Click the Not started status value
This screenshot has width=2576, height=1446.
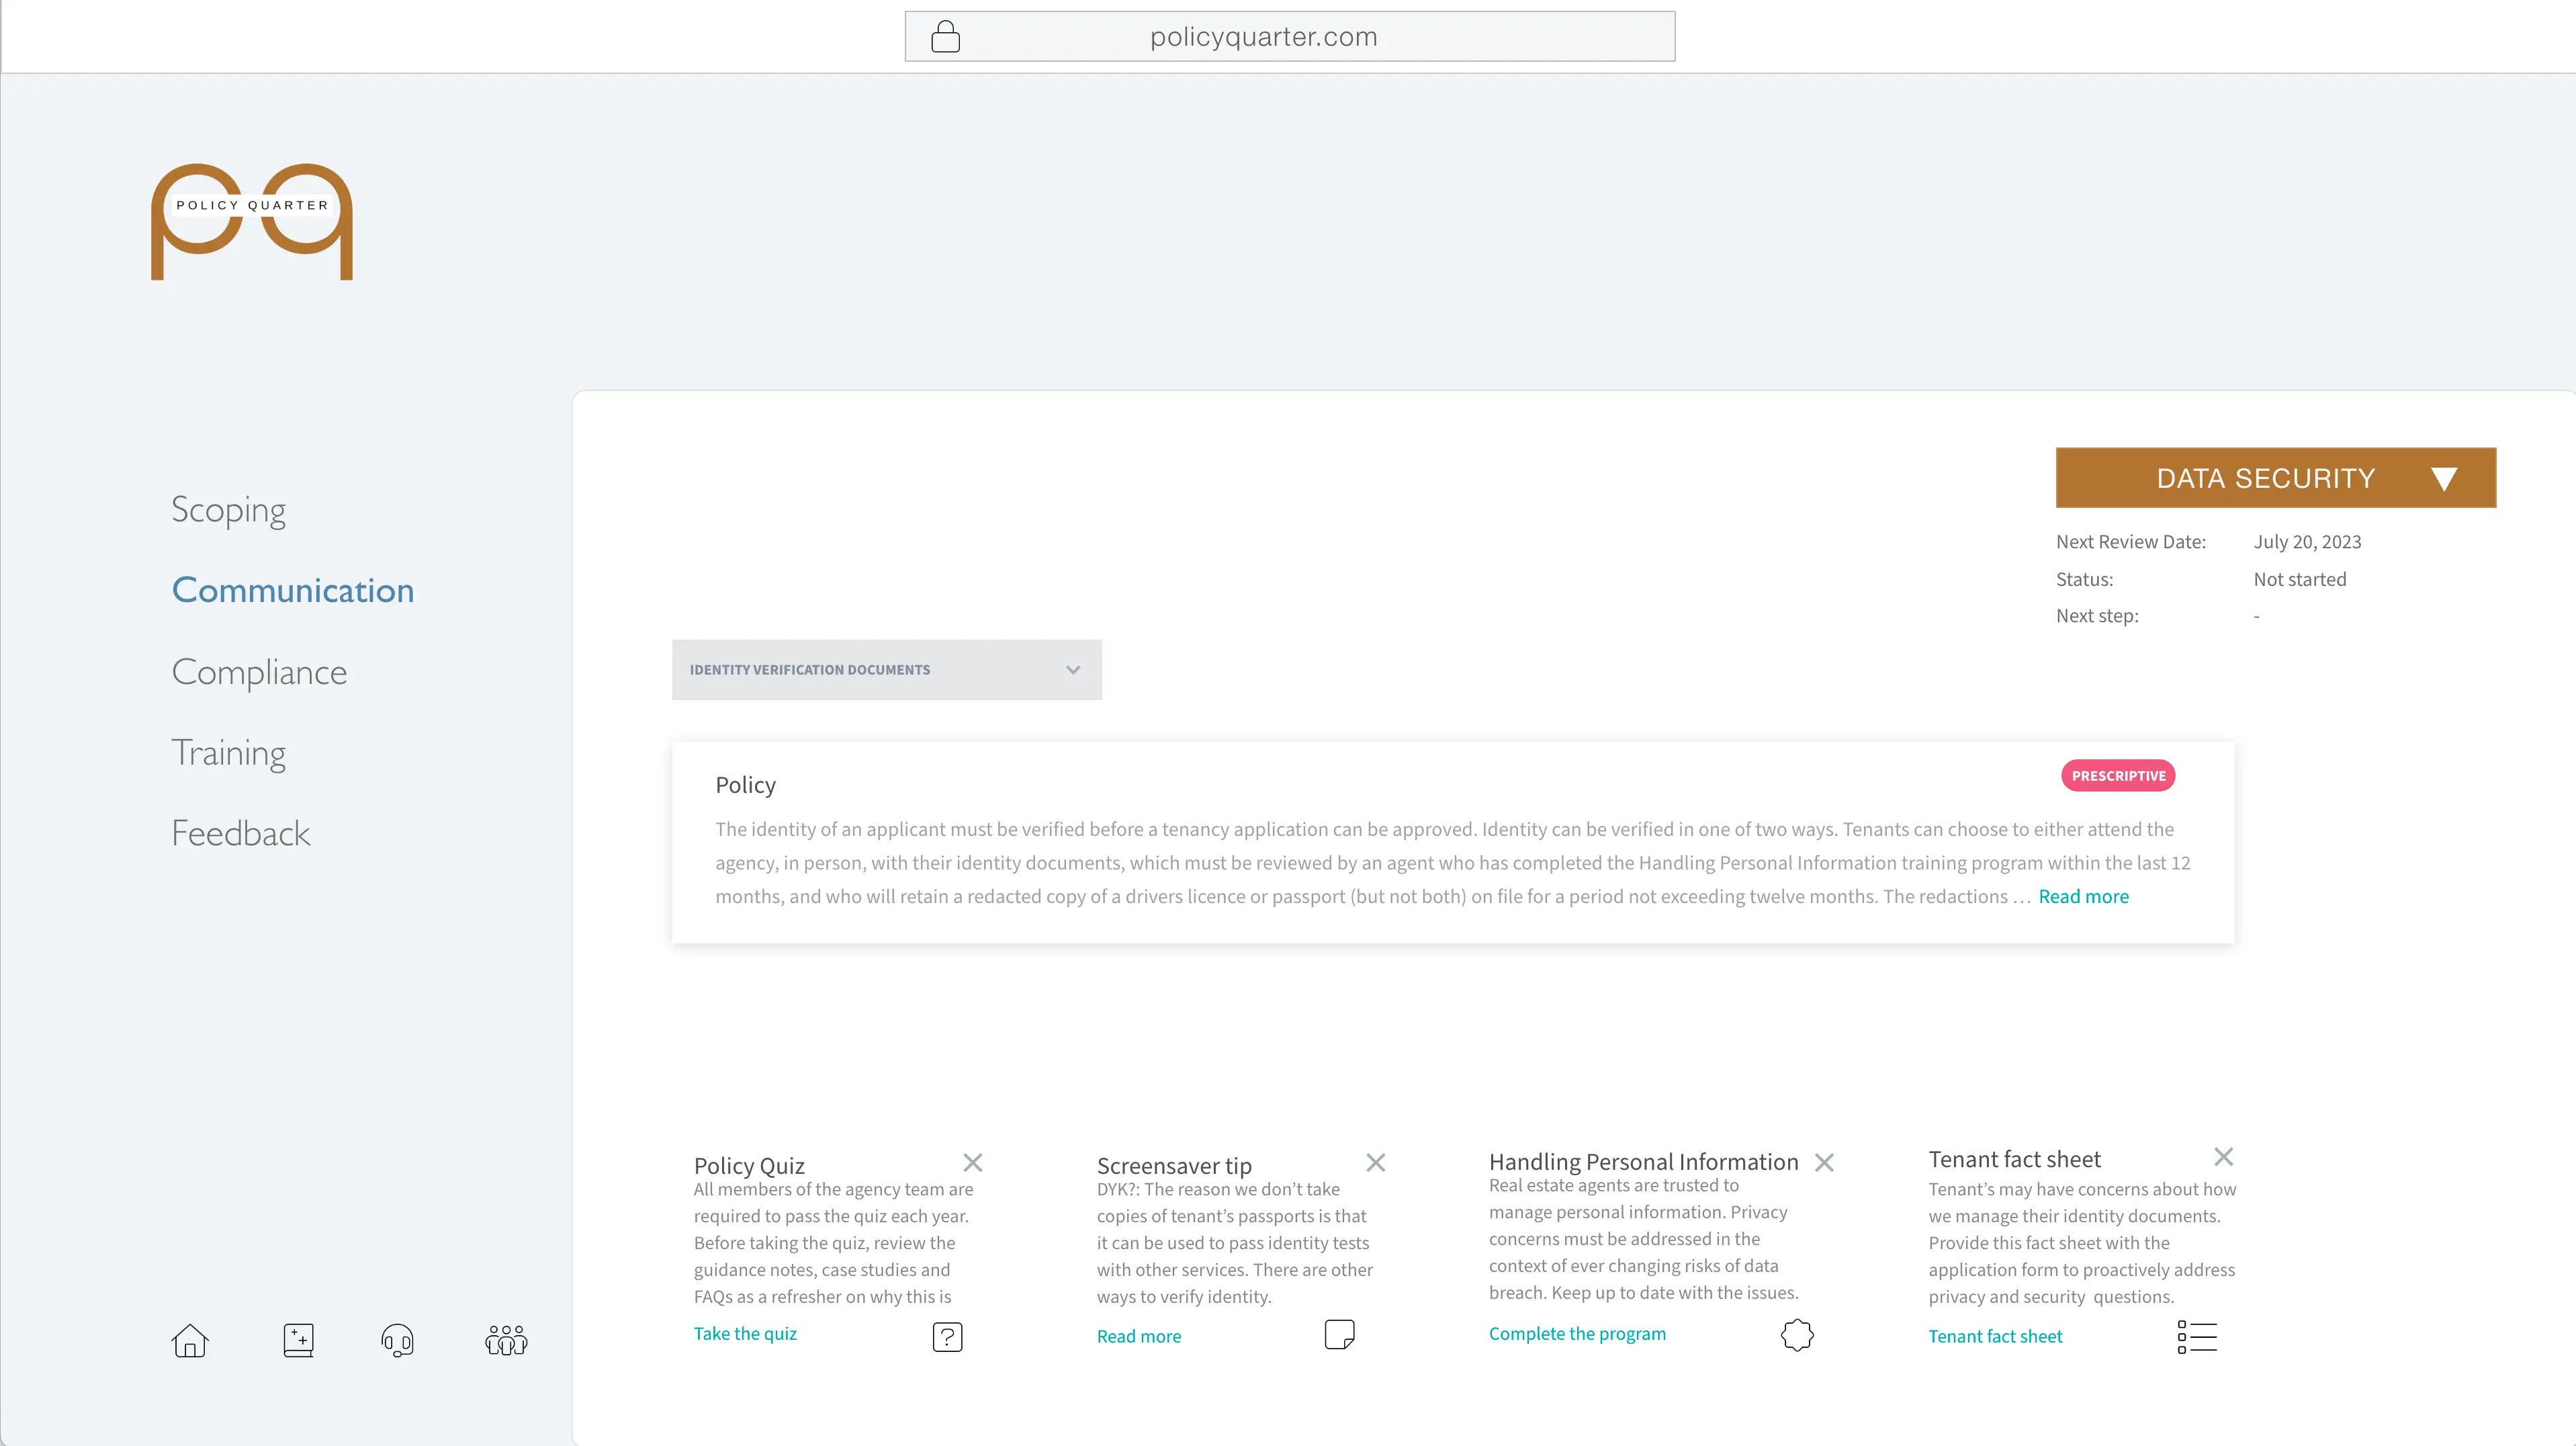[x=2299, y=579]
